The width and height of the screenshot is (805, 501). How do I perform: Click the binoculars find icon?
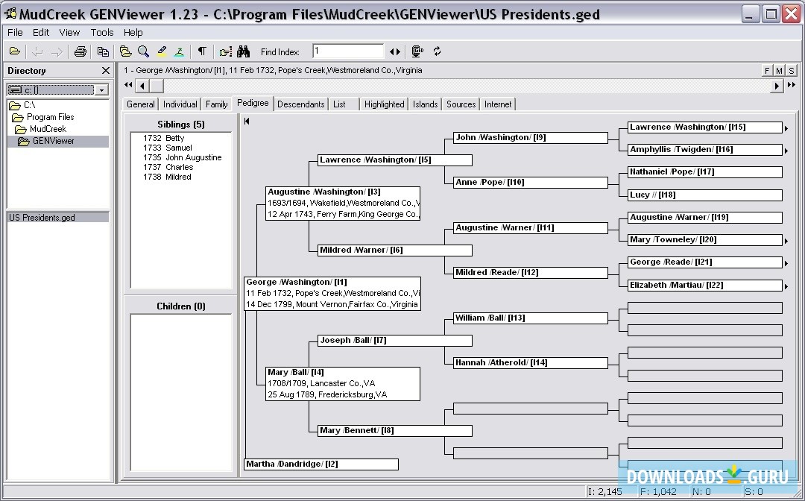point(243,51)
